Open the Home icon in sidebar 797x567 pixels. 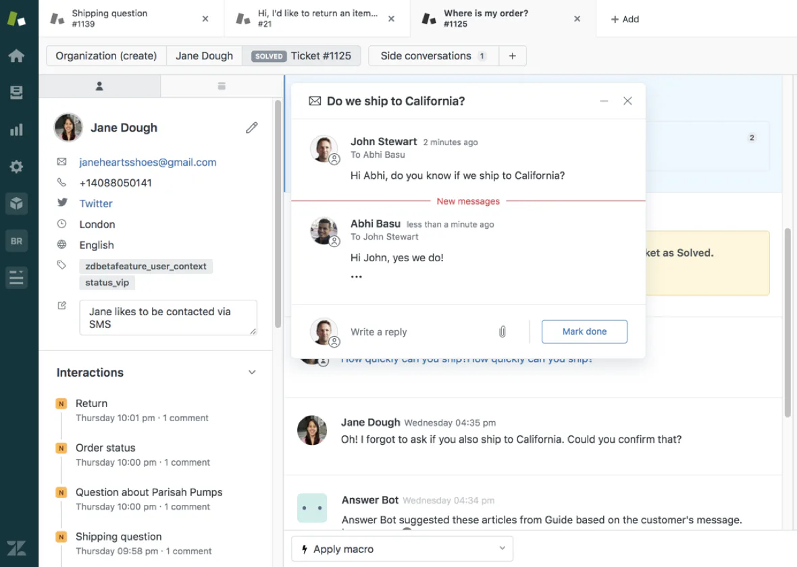click(x=16, y=56)
